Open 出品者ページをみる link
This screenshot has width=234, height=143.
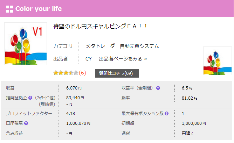coord(123,59)
